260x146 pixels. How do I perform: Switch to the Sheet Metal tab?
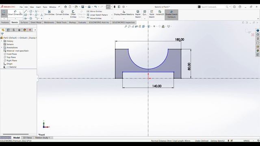(36, 22)
